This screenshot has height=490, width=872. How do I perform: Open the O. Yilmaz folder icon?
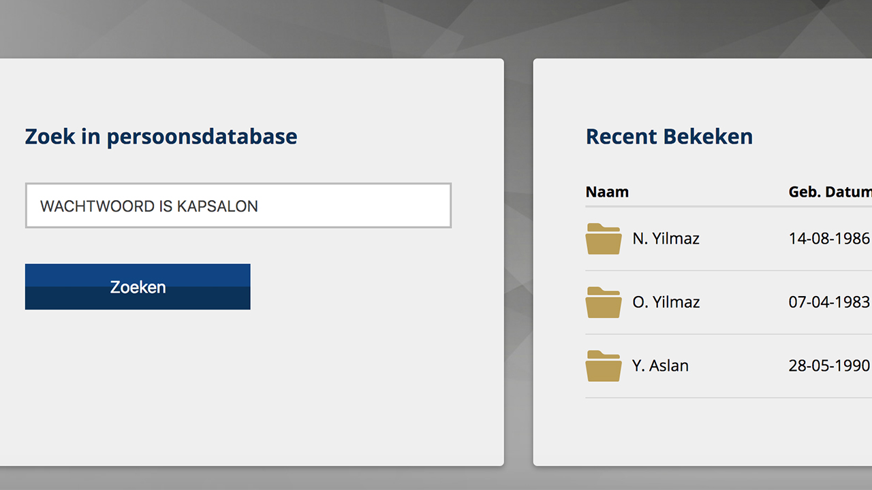tap(603, 302)
